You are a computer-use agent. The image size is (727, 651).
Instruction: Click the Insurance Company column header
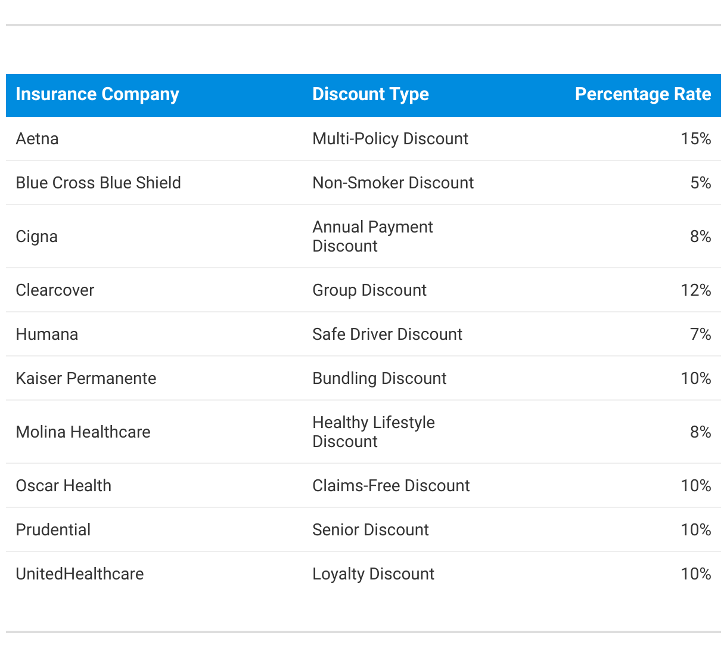click(97, 94)
